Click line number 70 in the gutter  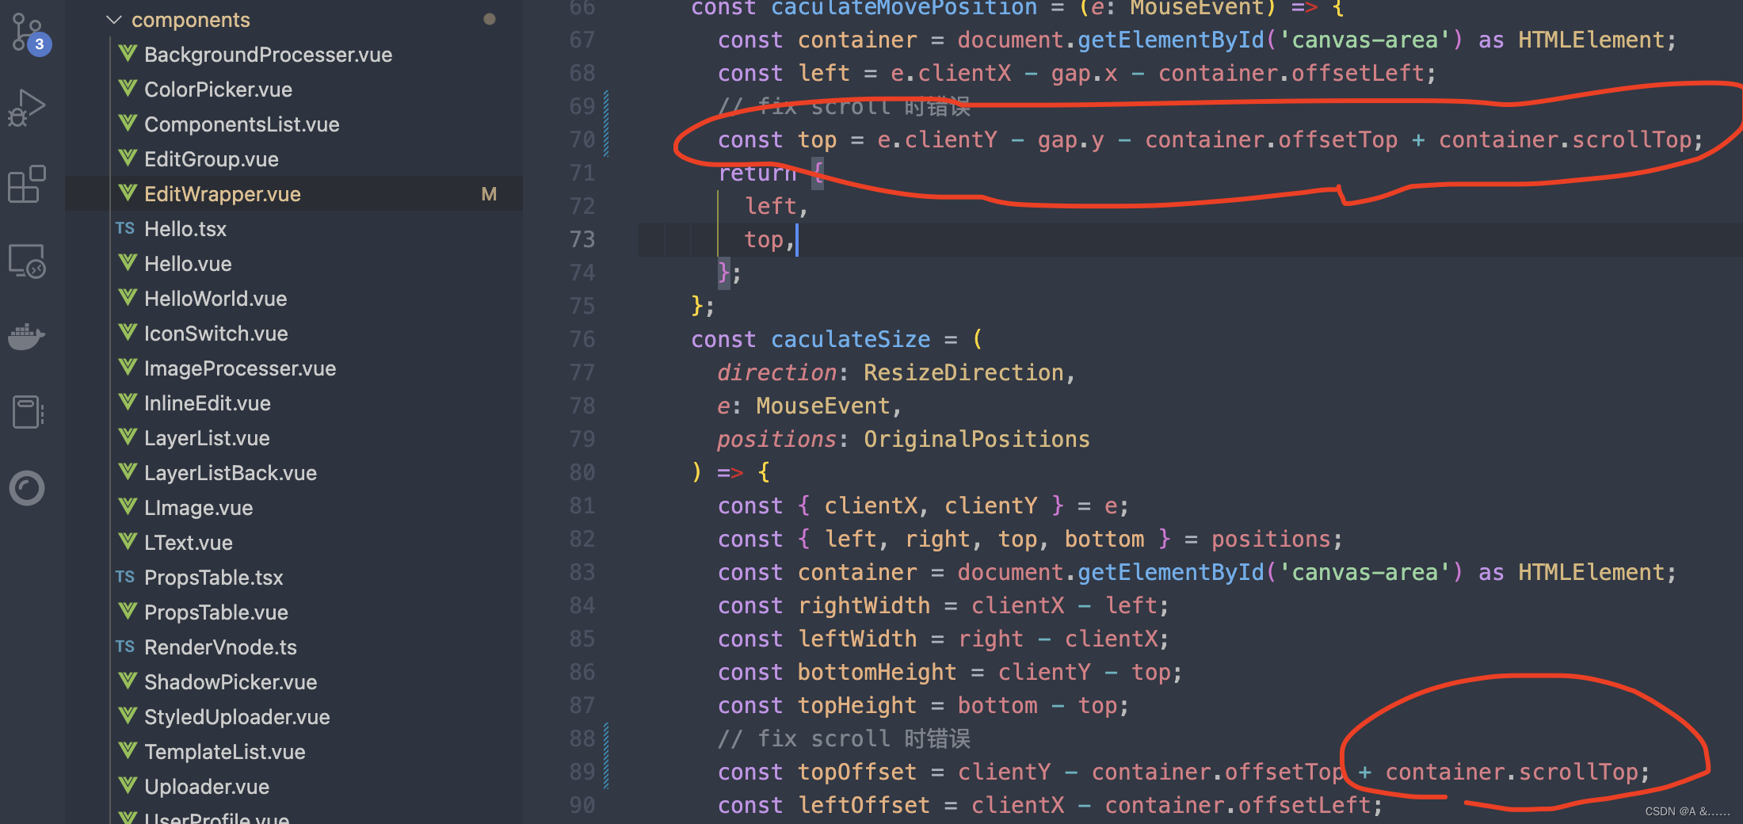point(582,139)
